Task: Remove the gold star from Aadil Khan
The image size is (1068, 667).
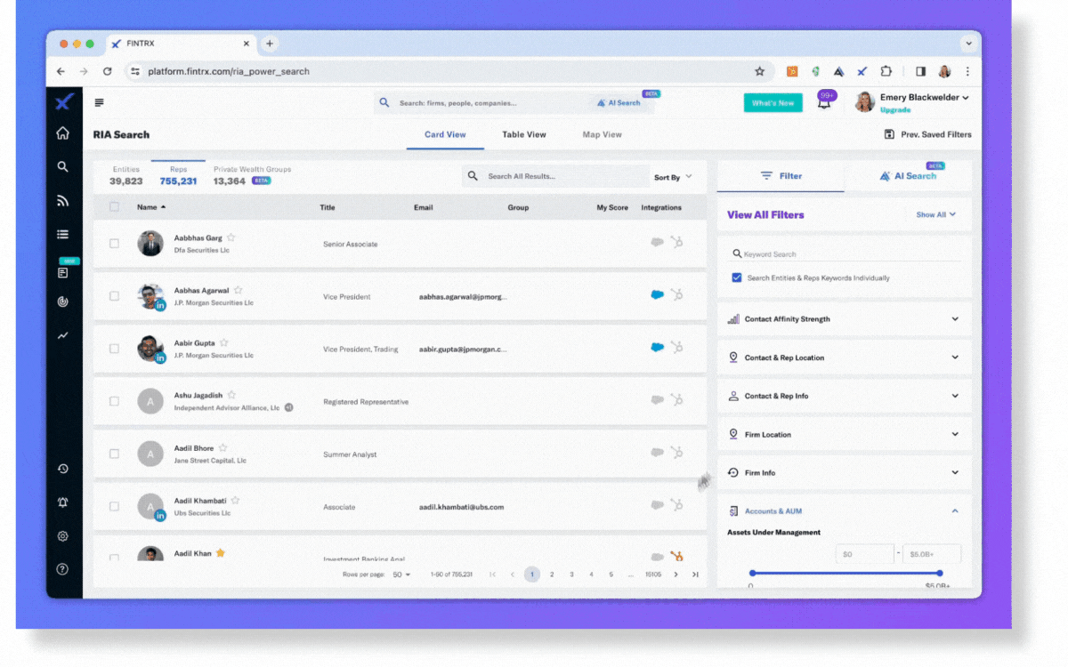Action: click(x=221, y=553)
